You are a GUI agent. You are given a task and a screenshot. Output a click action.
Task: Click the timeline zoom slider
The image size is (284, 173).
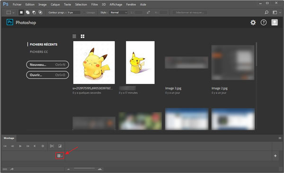[84, 168]
